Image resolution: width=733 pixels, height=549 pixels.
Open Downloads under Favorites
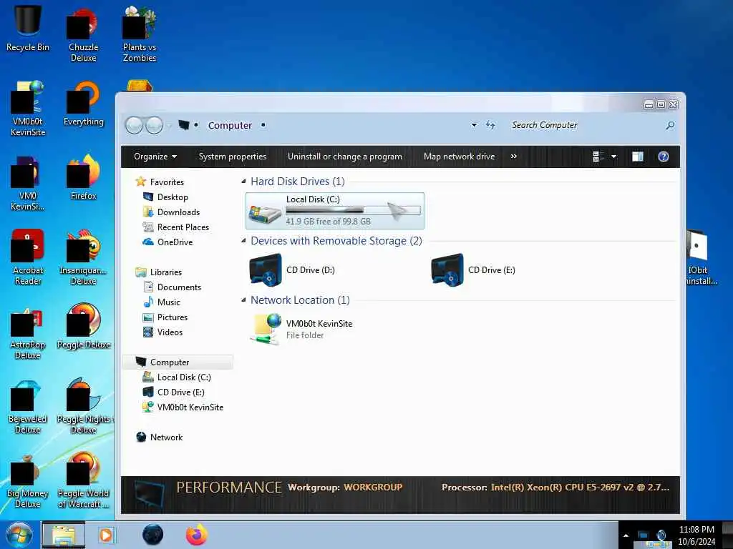172,212
